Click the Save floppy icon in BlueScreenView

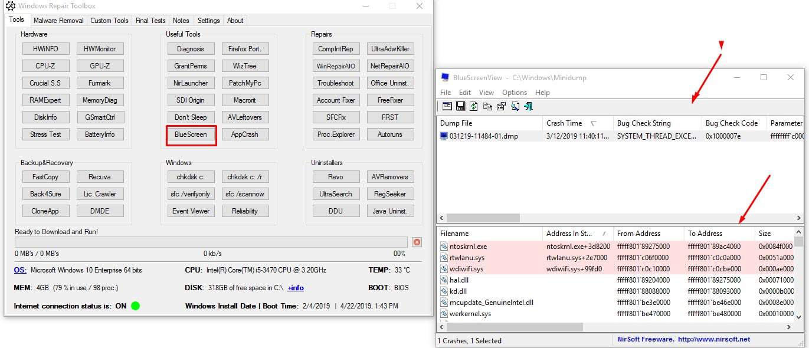460,106
